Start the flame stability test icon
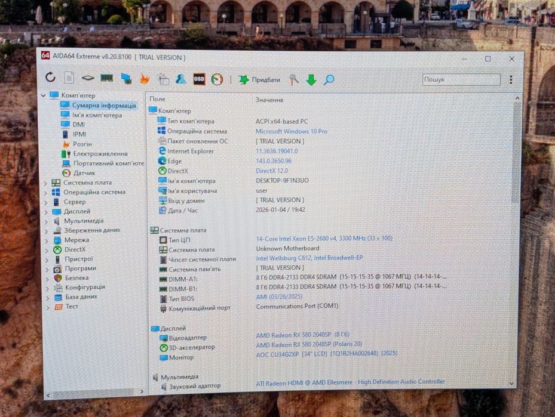The height and width of the screenshot is (417, 555). coord(145,79)
